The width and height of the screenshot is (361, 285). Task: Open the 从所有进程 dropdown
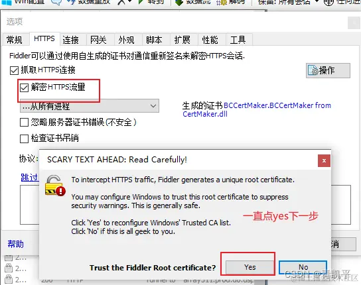coord(90,106)
